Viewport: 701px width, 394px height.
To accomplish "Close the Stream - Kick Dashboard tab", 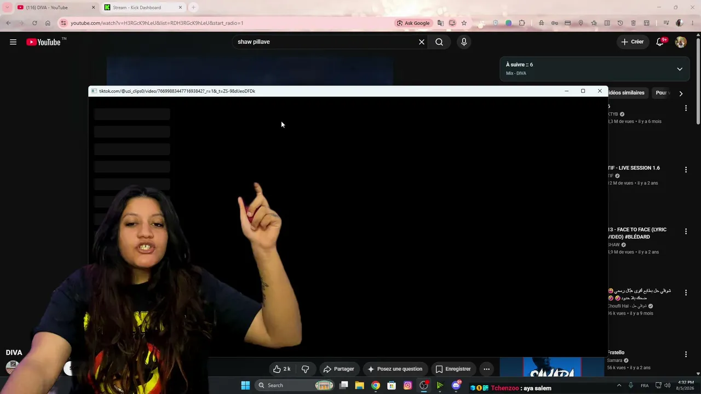I will [x=180, y=8].
